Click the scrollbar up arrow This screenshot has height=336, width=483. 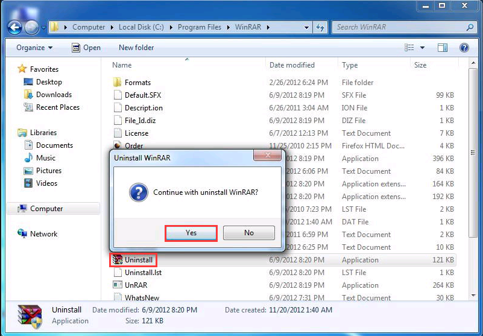pyautogui.click(x=473, y=63)
